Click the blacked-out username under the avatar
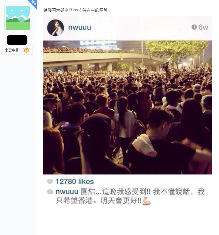This screenshot has width=219, height=235. (x=17, y=40)
